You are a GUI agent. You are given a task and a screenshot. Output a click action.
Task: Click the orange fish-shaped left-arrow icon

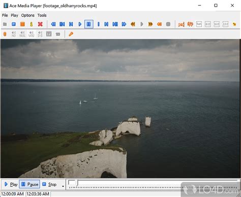click(159, 24)
